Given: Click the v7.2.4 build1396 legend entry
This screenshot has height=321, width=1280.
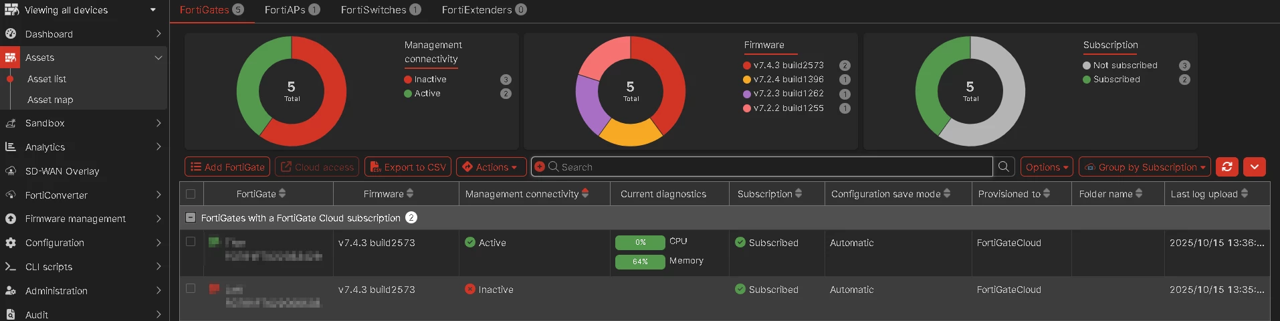Looking at the screenshot, I should click(783, 79).
